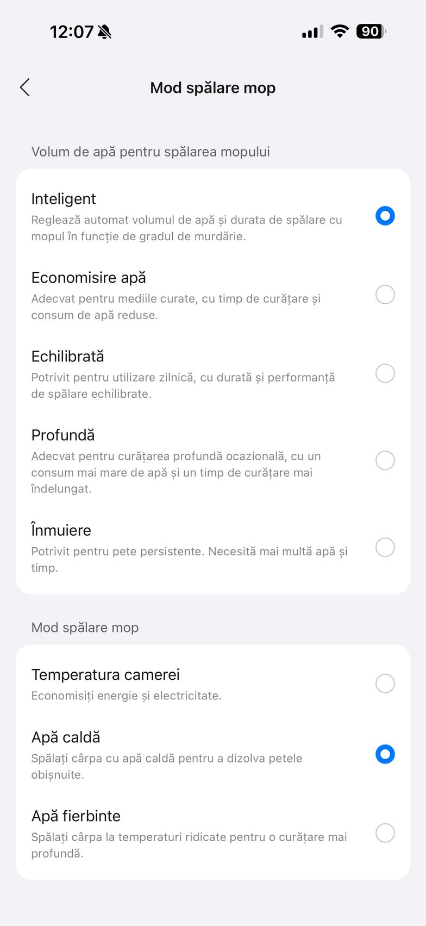The height and width of the screenshot is (926, 426).
Task: Select the Înmuiere radio button
Action: tap(385, 547)
